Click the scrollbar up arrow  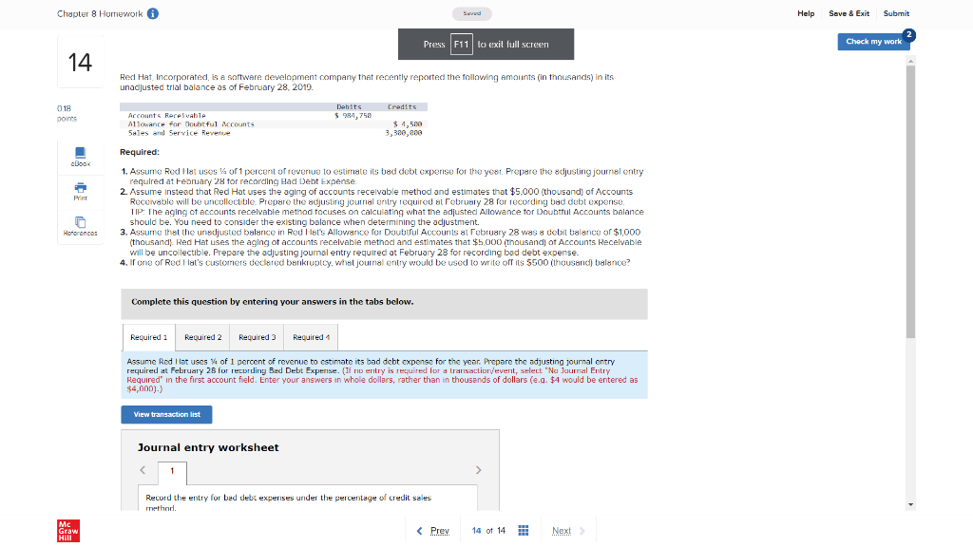tap(910, 61)
